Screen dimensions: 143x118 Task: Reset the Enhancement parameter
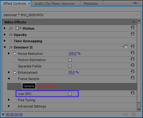(x=133, y=72)
